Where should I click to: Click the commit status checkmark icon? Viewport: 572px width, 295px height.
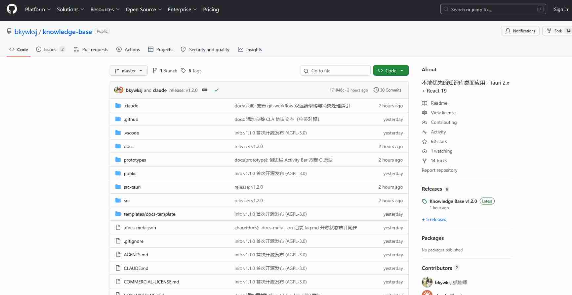click(x=217, y=90)
